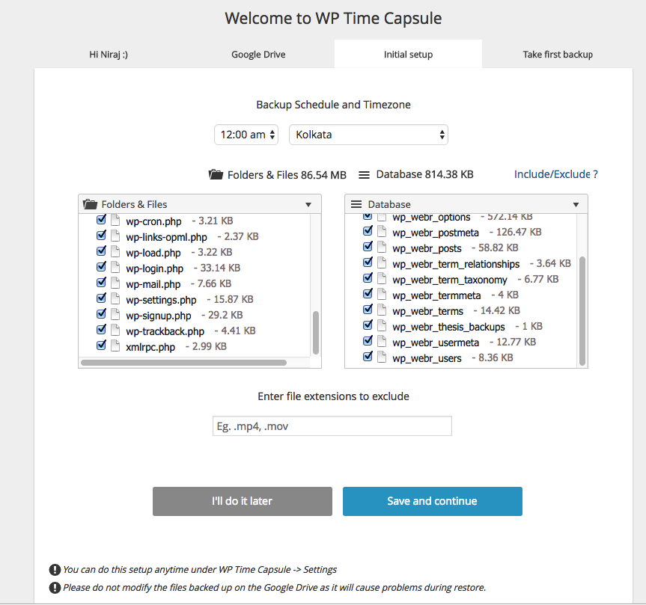Toggle the wp_webr_postmeta table checkbox
The height and width of the screenshot is (605, 646).
(368, 231)
